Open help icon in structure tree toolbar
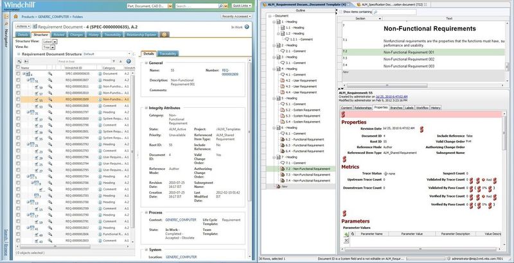 pos(128,61)
